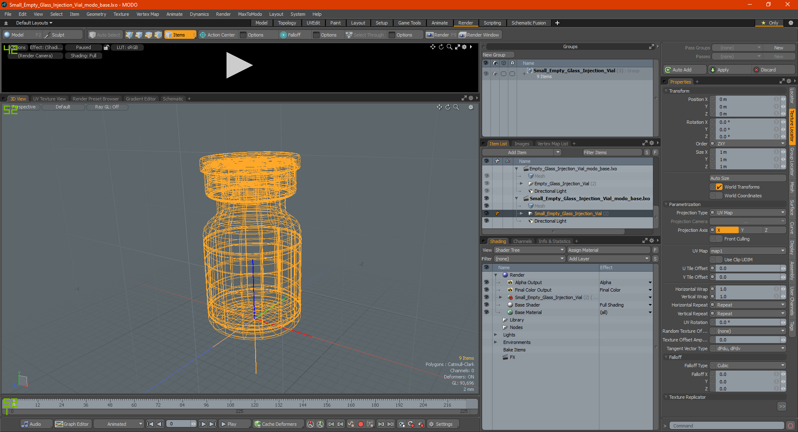Click the Auto Add button

[685, 70]
